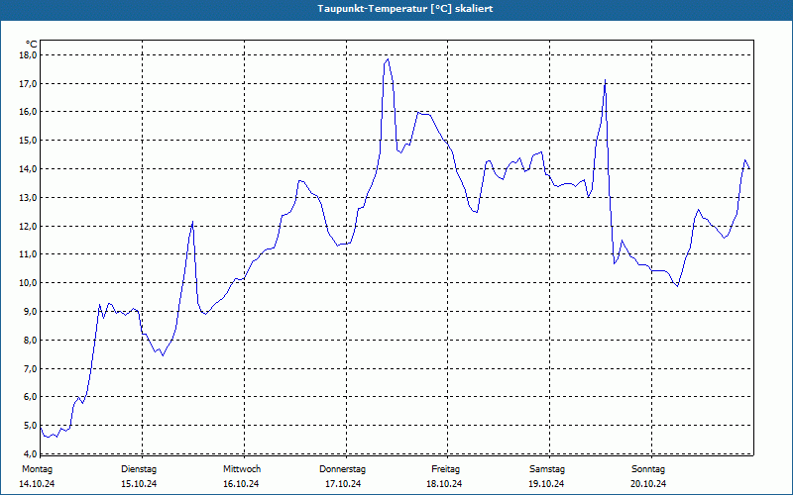793x495 pixels.
Task: Click the 12 °C spike on Dienstag
Action: (x=192, y=222)
